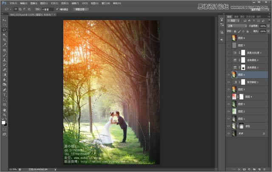Hide the 背景 layer

point(229,133)
